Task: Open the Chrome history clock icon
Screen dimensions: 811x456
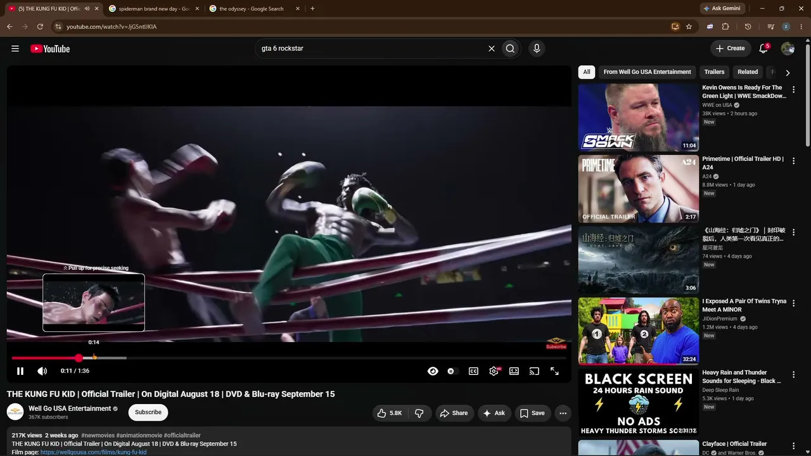Action: tap(748, 27)
